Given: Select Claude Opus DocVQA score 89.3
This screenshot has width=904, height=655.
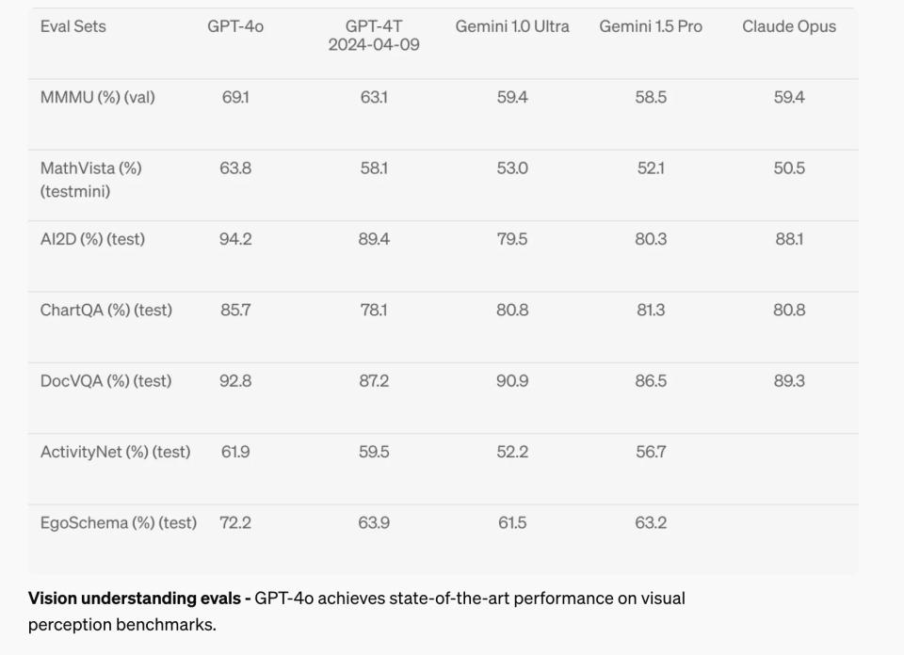Looking at the screenshot, I should click(x=789, y=381).
